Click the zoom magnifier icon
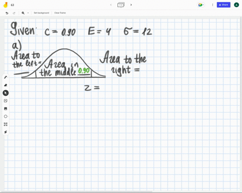The width and height of the screenshot is (242, 193). pyautogui.click(x=23, y=13)
